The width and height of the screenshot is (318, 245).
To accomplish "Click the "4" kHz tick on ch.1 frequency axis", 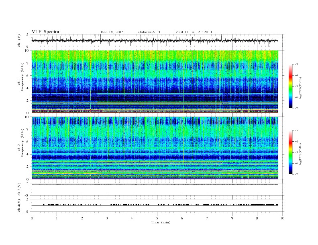I will pyautogui.click(x=28, y=88).
